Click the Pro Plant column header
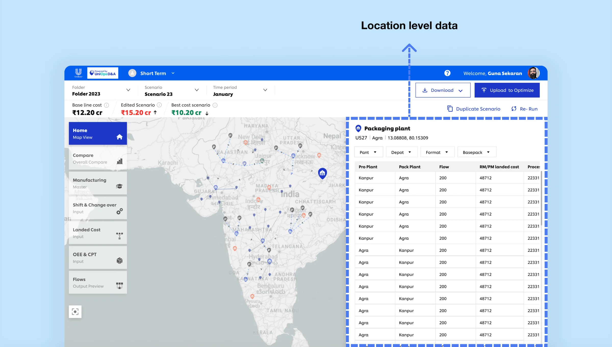The image size is (612, 347). tap(368, 167)
